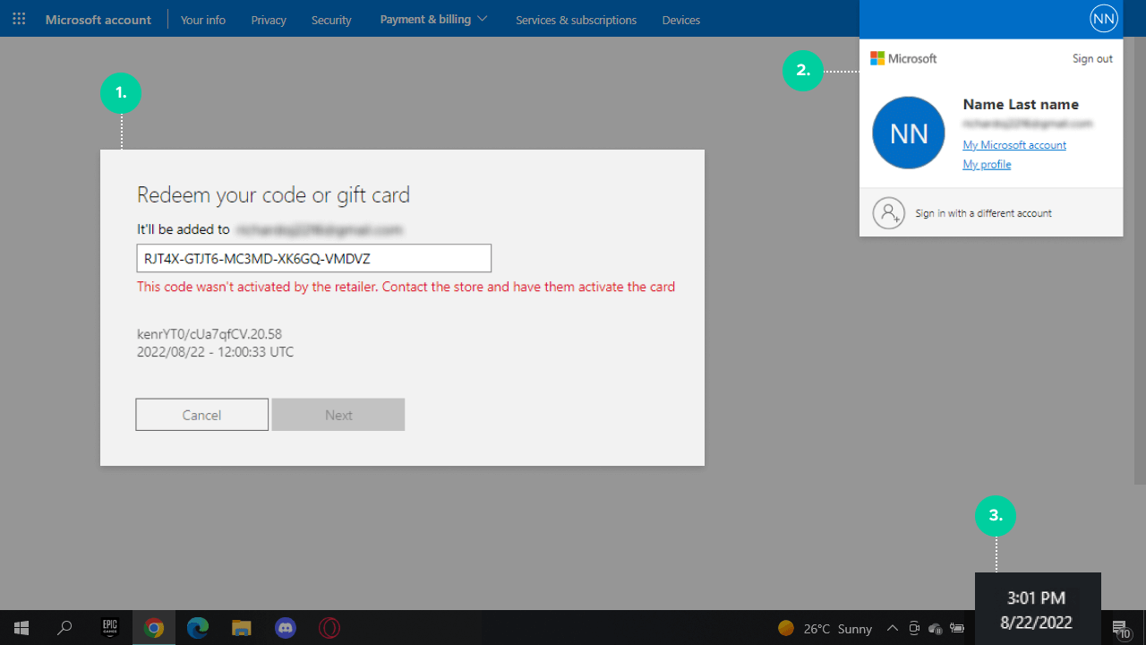Click the 'Redeem your code or gift card' heading
The height and width of the screenshot is (645, 1146).
tap(273, 195)
